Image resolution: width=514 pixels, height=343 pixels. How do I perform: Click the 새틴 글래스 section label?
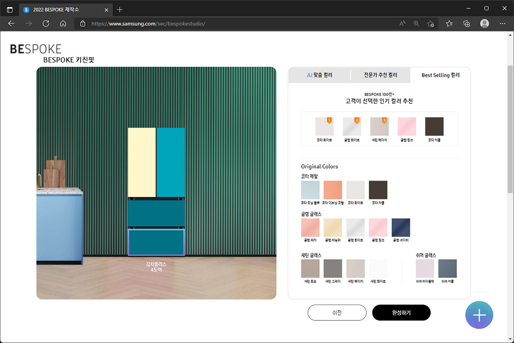pyautogui.click(x=311, y=255)
